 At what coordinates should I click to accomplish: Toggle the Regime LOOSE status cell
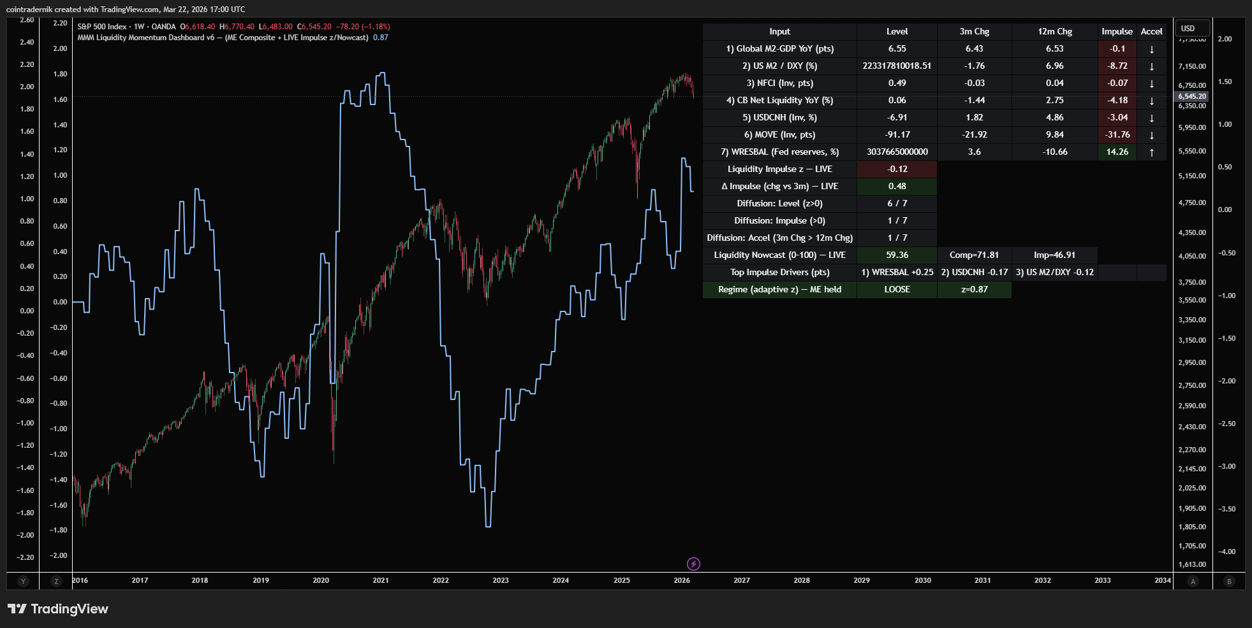click(x=897, y=289)
